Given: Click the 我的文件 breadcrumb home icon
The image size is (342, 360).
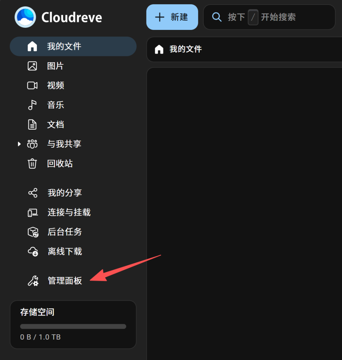Looking at the screenshot, I should [159, 49].
